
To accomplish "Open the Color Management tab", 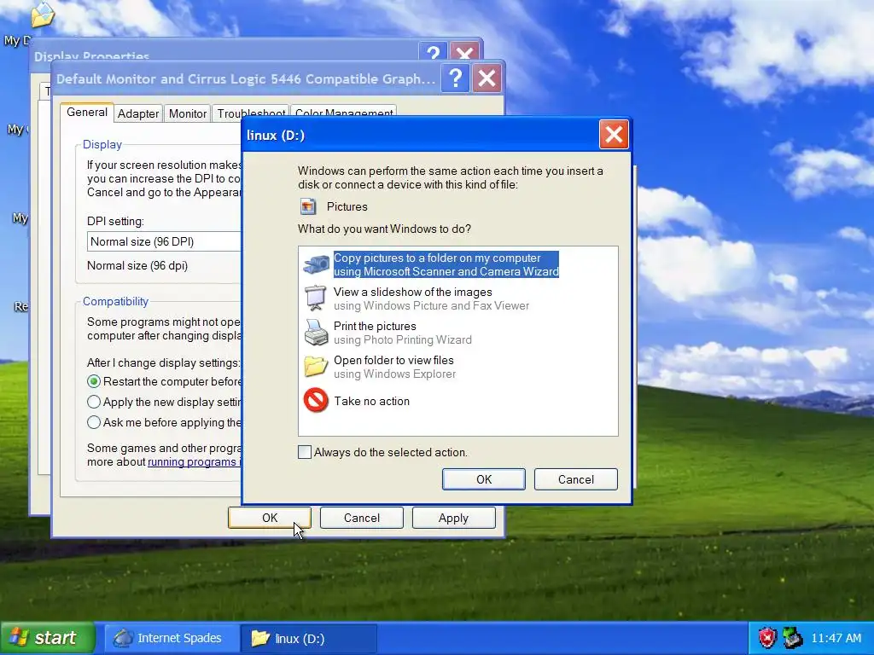I will point(344,112).
